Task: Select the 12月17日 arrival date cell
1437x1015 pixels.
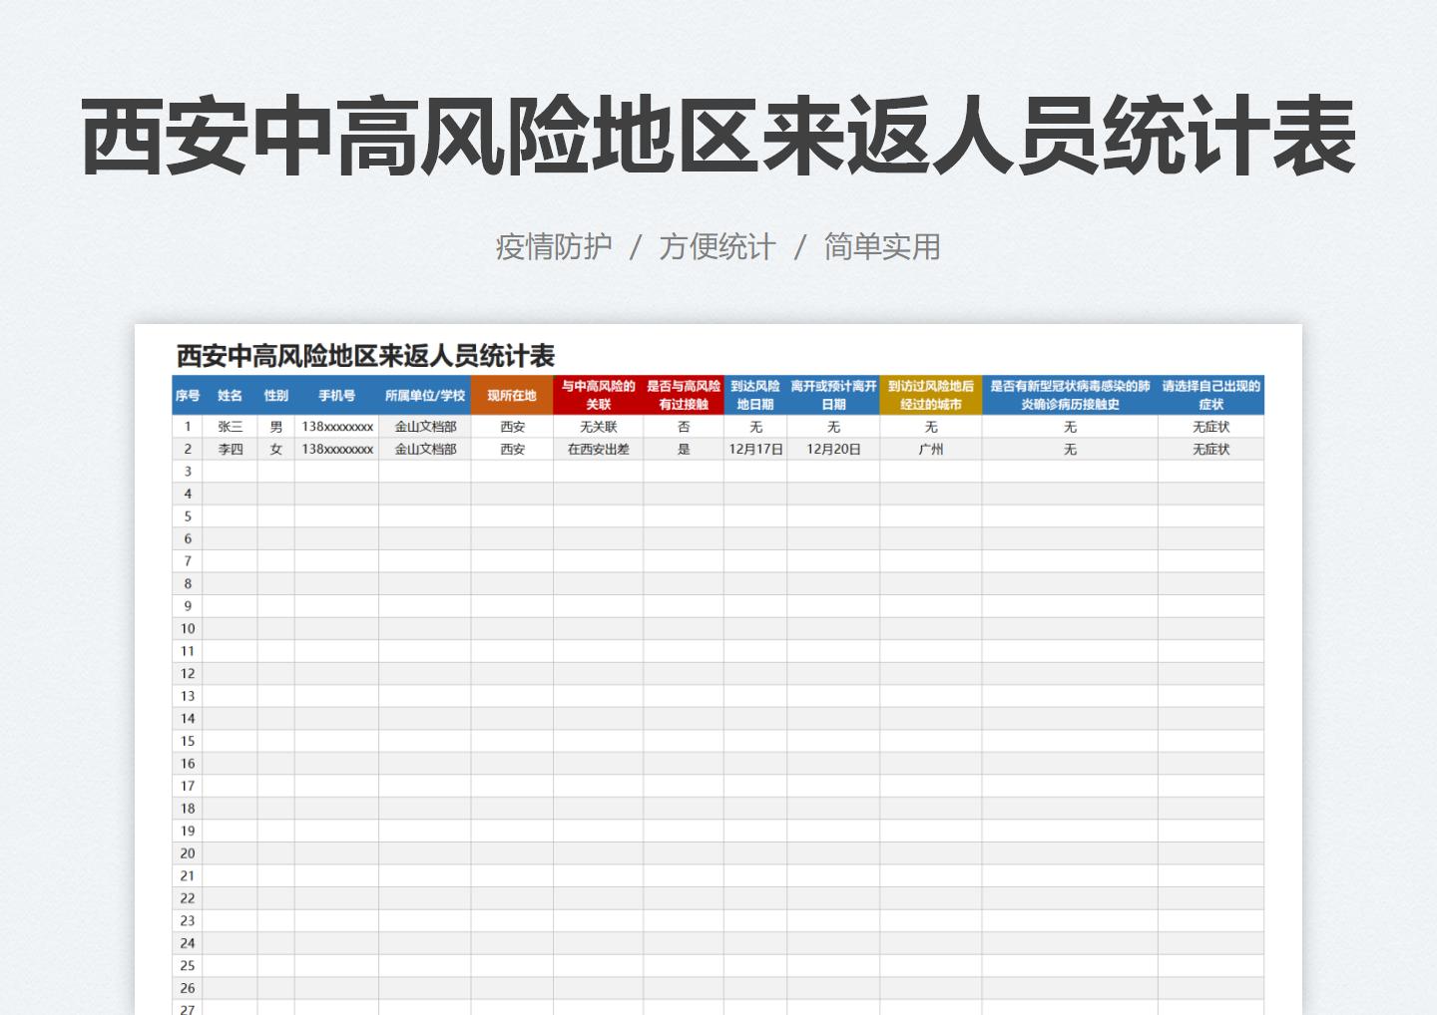Action: (x=755, y=449)
